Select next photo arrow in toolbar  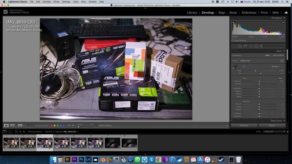click(x=73, y=126)
